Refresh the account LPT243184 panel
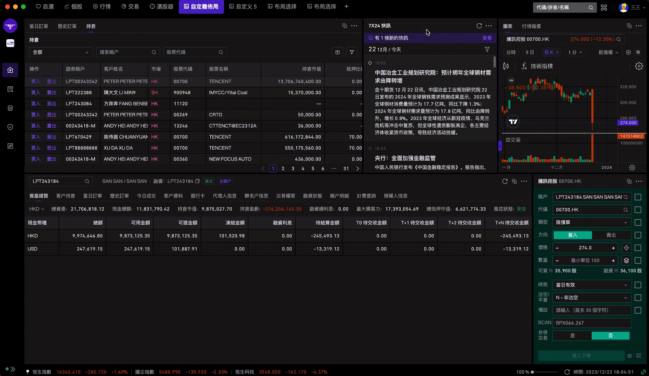 [505, 181]
